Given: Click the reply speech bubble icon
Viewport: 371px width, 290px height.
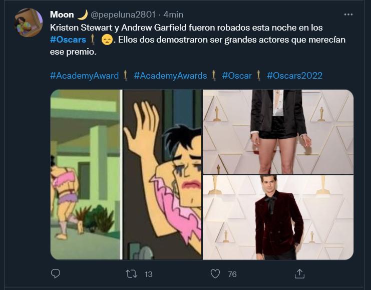Looking at the screenshot, I should click(x=56, y=274).
